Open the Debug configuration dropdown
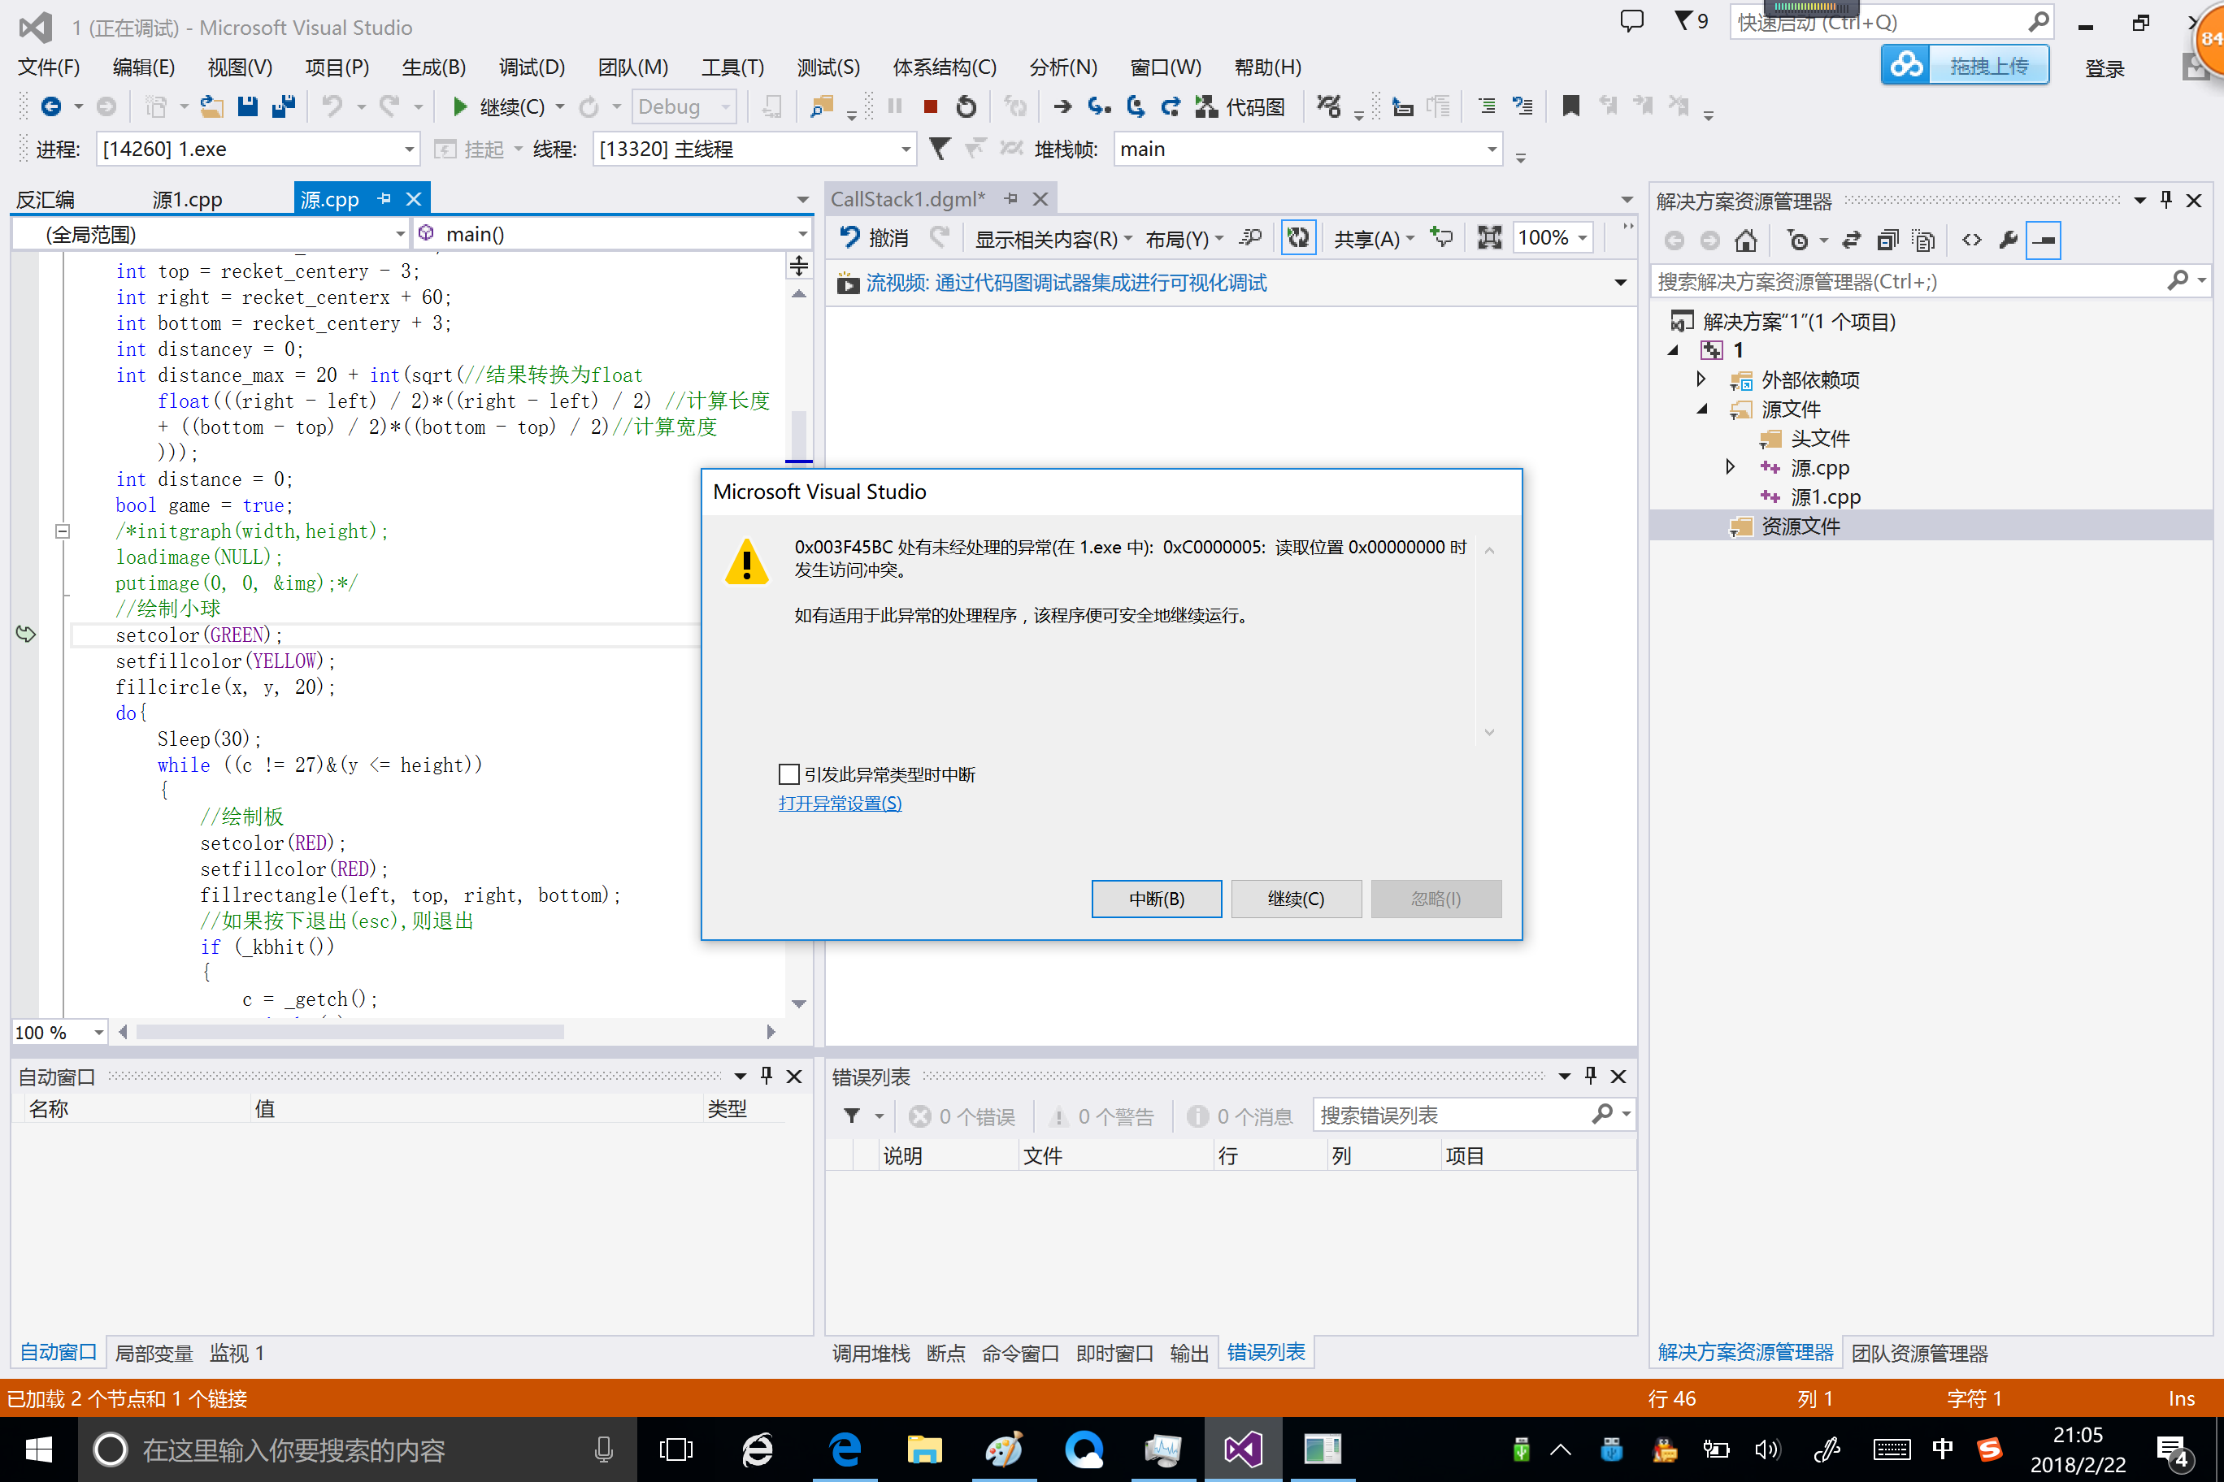 (x=684, y=106)
